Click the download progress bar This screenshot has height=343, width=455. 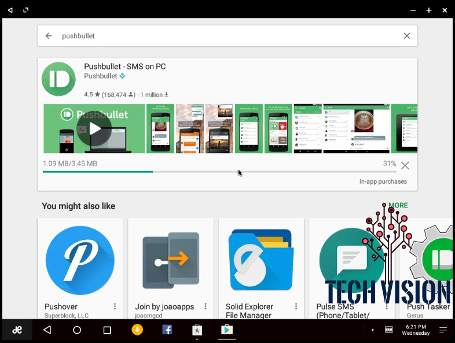coord(219,171)
